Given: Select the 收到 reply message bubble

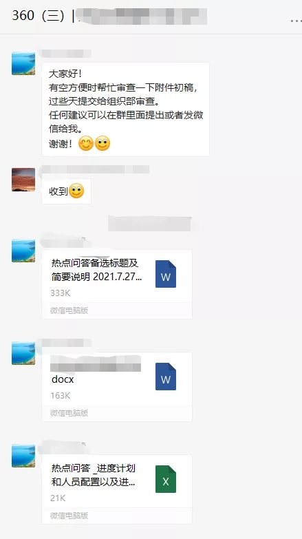Looking at the screenshot, I should [66, 191].
